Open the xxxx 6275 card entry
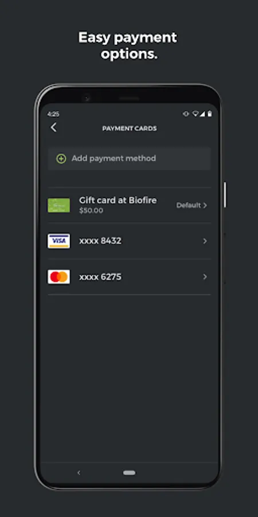The image size is (258, 517). click(129, 277)
